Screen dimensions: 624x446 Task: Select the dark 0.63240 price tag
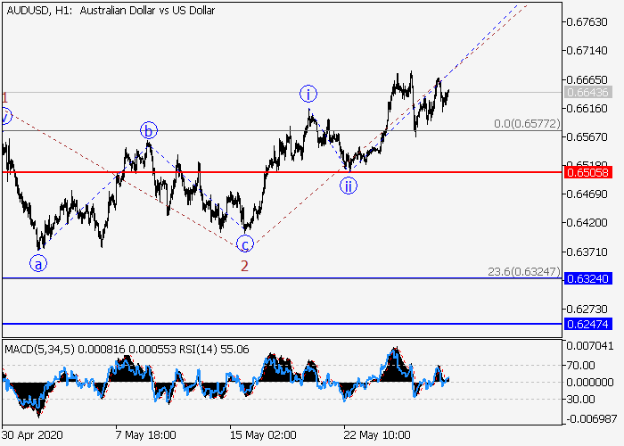point(587,279)
